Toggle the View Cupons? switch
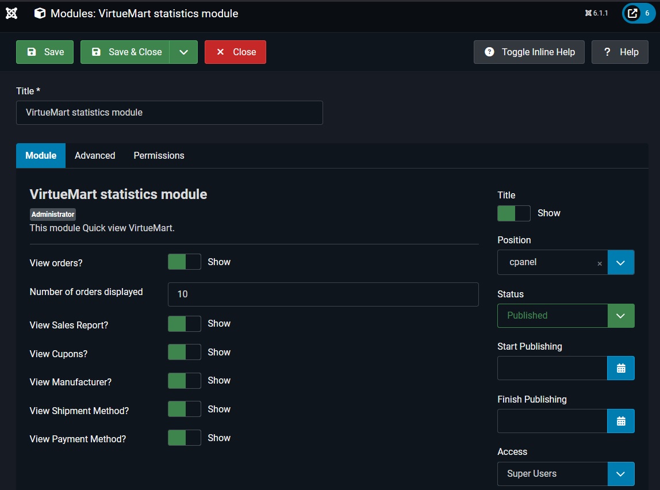Viewport: 660px width, 490px height. click(185, 352)
